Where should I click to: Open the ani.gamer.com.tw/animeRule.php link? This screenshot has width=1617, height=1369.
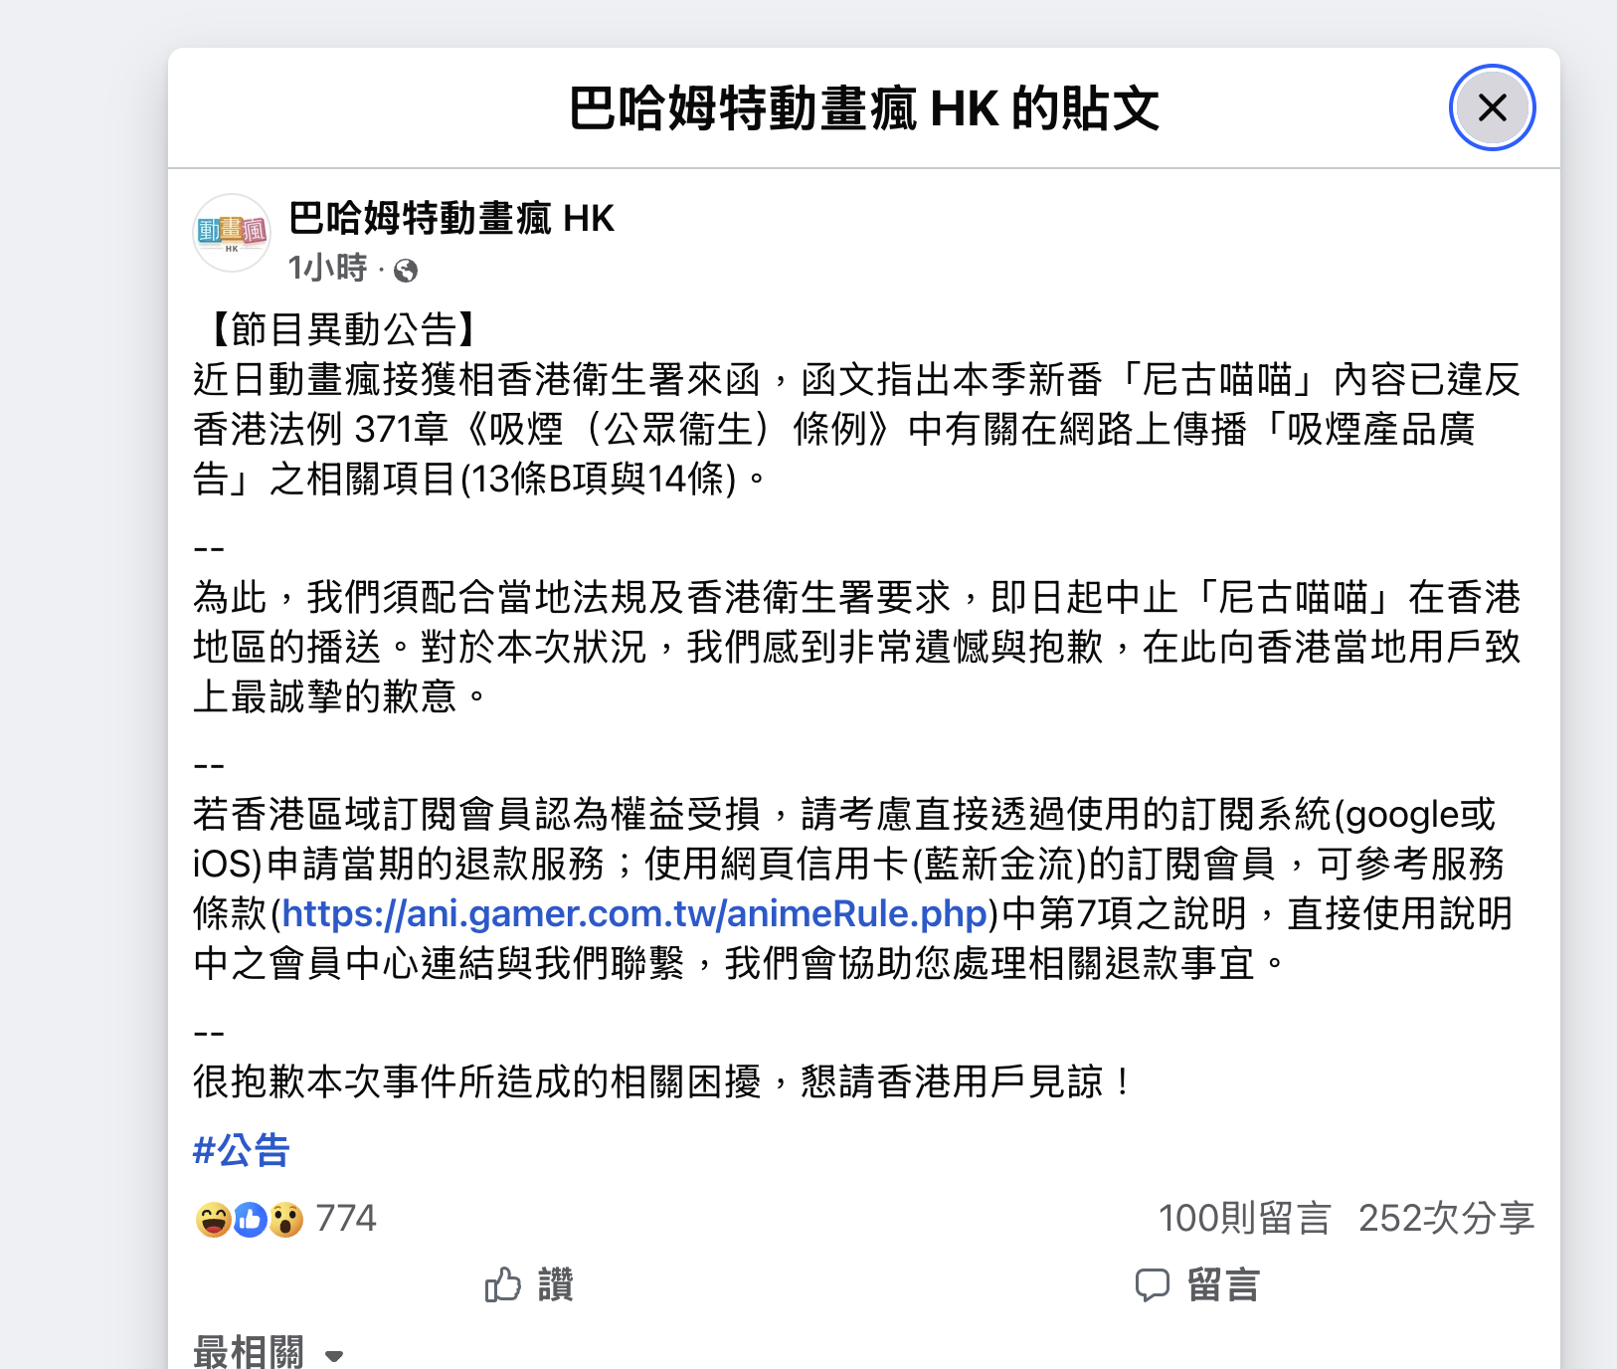[x=634, y=913]
